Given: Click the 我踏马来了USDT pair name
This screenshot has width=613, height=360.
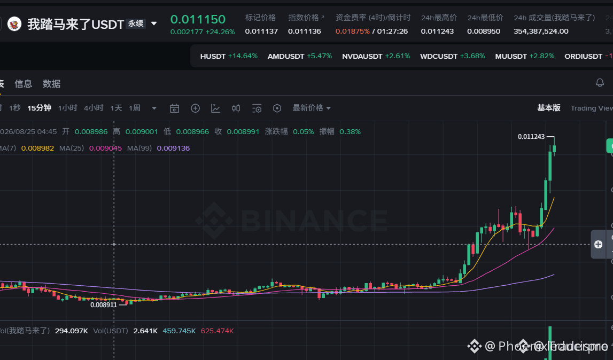Looking at the screenshot, I should pos(75,24).
